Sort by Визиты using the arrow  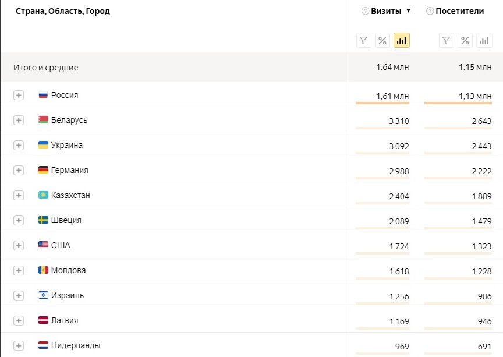click(x=409, y=11)
